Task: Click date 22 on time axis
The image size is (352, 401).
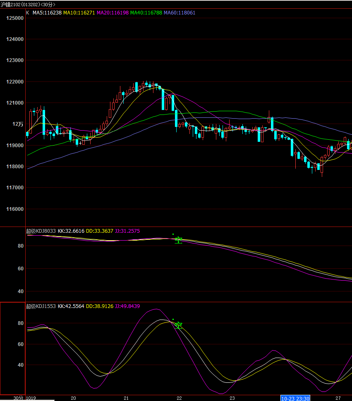Action: pyautogui.click(x=180, y=398)
